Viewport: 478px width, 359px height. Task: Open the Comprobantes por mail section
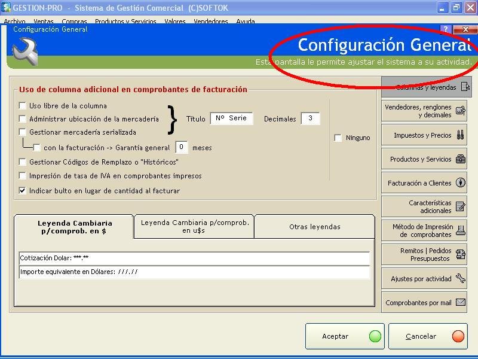(x=426, y=303)
